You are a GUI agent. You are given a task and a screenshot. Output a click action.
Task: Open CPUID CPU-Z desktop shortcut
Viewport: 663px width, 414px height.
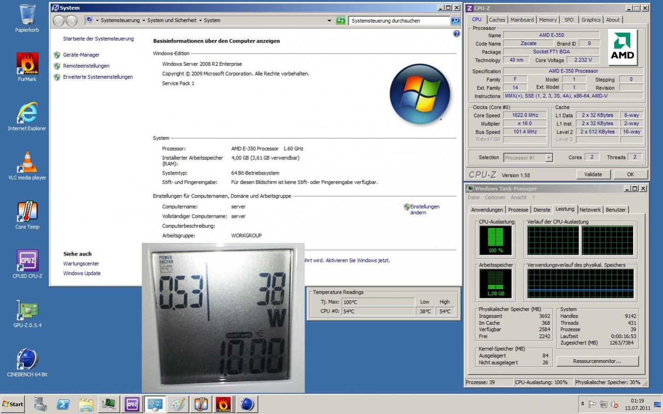(27, 264)
